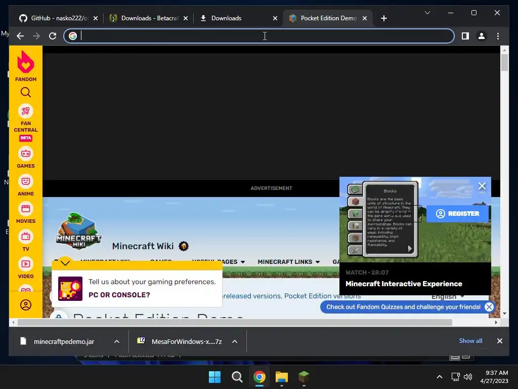Close the Minecraft Interactive Experience video popup
Screen dimensions: 518x389
tap(482, 186)
